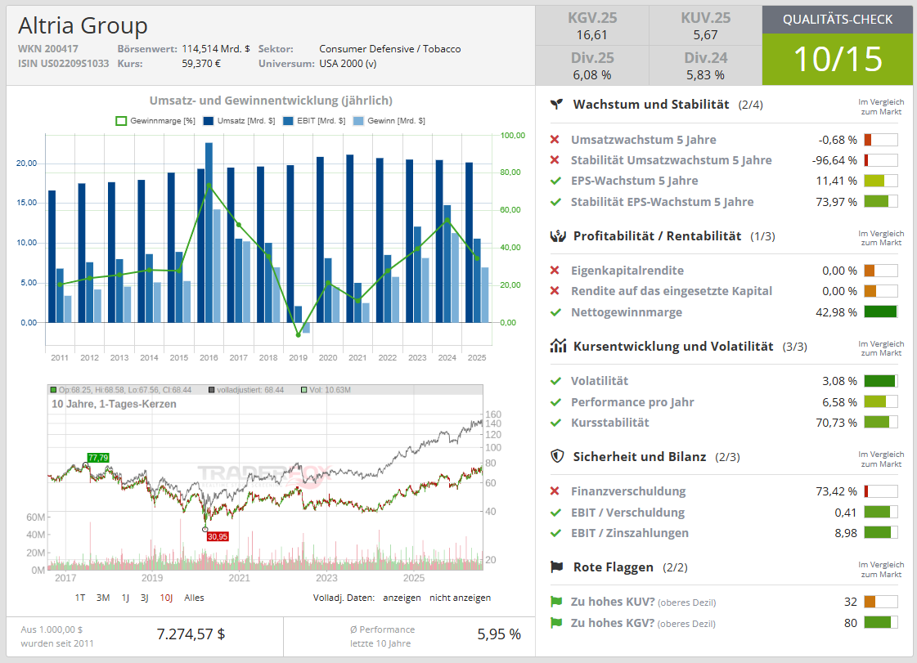917x663 pixels.
Task: Toggle the Umsatz [Mrd. $] legend entry
Action: [x=239, y=121]
